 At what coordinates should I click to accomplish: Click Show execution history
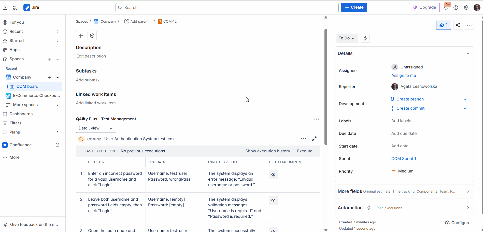(x=268, y=151)
